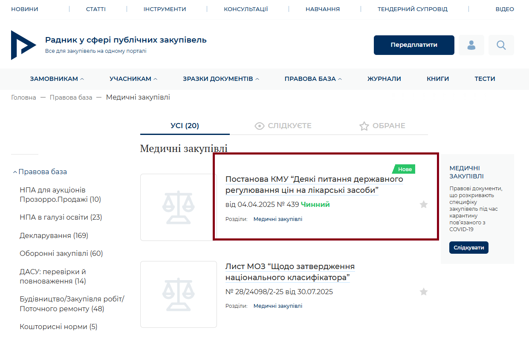Expand the Учасникам dropdown menu

point(133,79)
